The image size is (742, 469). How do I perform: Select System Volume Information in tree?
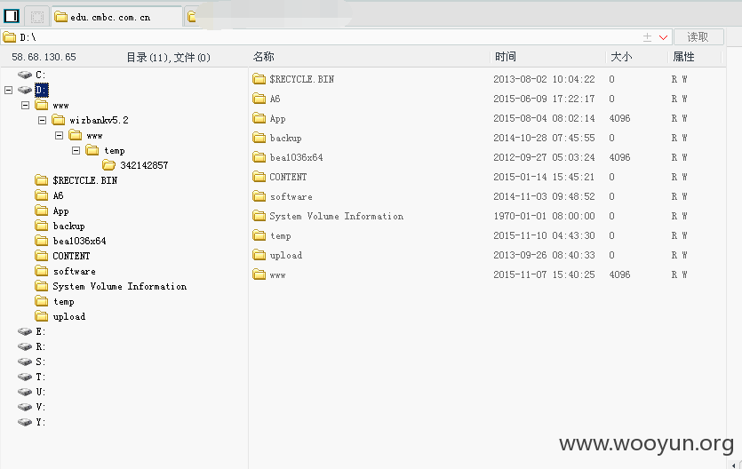pos(120,286)
